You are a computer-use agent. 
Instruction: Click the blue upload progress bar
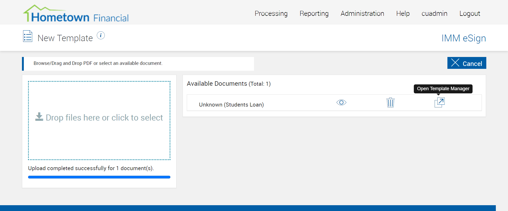(x=99, y=177)
